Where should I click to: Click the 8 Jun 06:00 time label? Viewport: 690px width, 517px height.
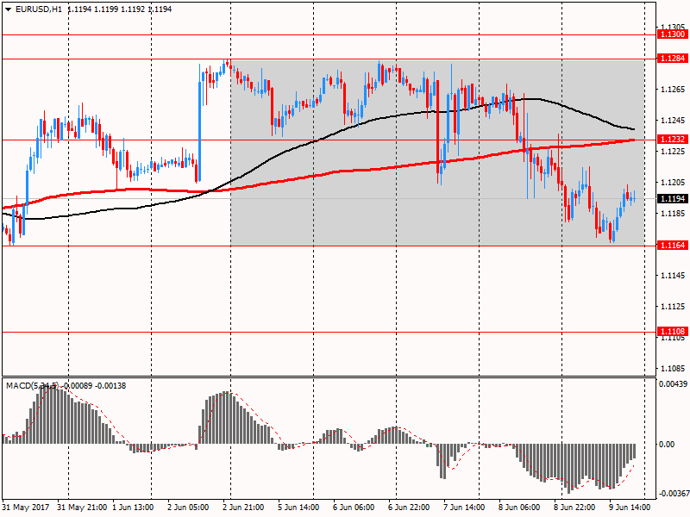point(519,508)
